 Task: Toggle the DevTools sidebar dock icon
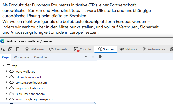point(18,49)
